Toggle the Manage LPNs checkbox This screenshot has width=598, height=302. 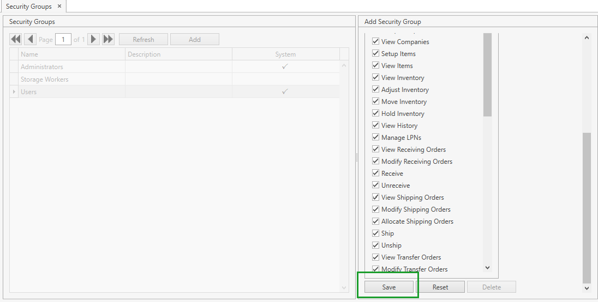click(x=375, y=137)
